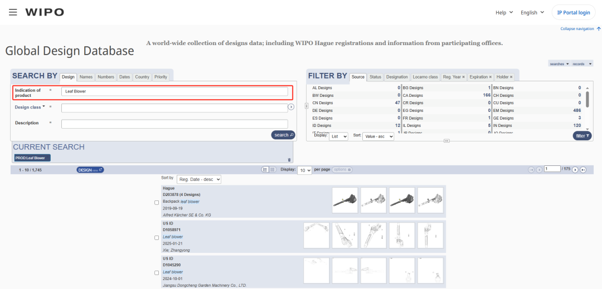Select the EM Designs source row

[536, 110]
